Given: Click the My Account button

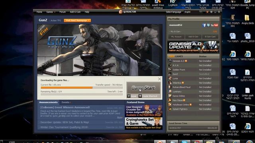Looking at the screenshot, I should coord(176,37).
